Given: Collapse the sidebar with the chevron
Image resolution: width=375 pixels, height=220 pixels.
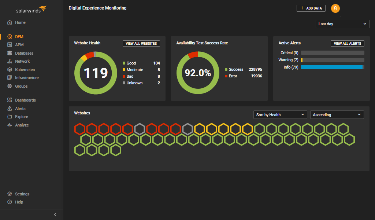Looking at the screenshot, I should 55,214.
